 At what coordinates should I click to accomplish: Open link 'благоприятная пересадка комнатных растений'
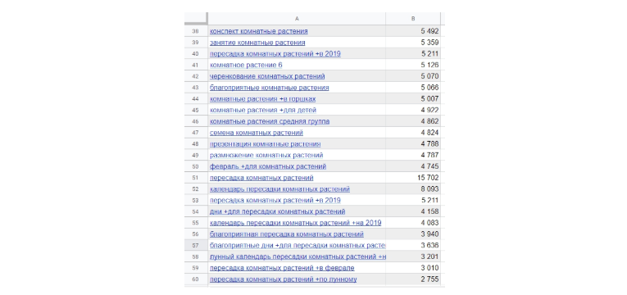pyautogui.click(x=287, y=234)
